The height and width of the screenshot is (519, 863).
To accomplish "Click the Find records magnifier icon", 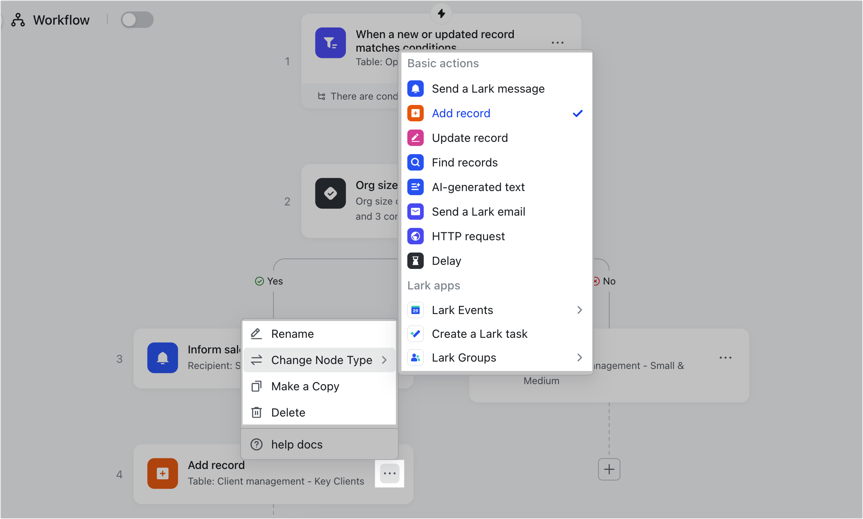I will tap(416, 162).
